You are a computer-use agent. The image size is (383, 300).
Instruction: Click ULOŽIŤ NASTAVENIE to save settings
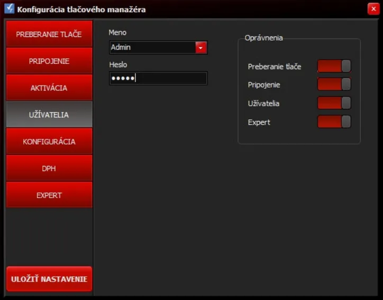click(49, 279)
